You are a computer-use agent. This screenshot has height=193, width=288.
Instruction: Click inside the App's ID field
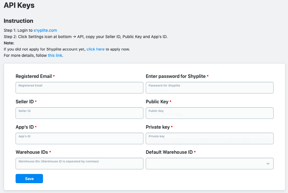[79, 138]
